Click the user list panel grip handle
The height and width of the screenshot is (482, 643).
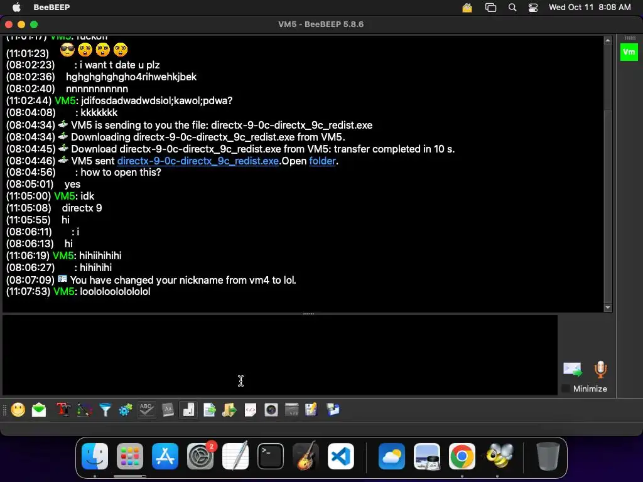pos(630,38)
